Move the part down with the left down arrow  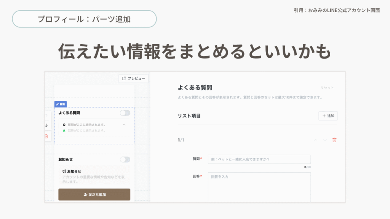pos(46,125)
